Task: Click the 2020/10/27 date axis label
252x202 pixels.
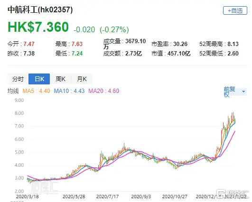Action: tap(175, 196)
